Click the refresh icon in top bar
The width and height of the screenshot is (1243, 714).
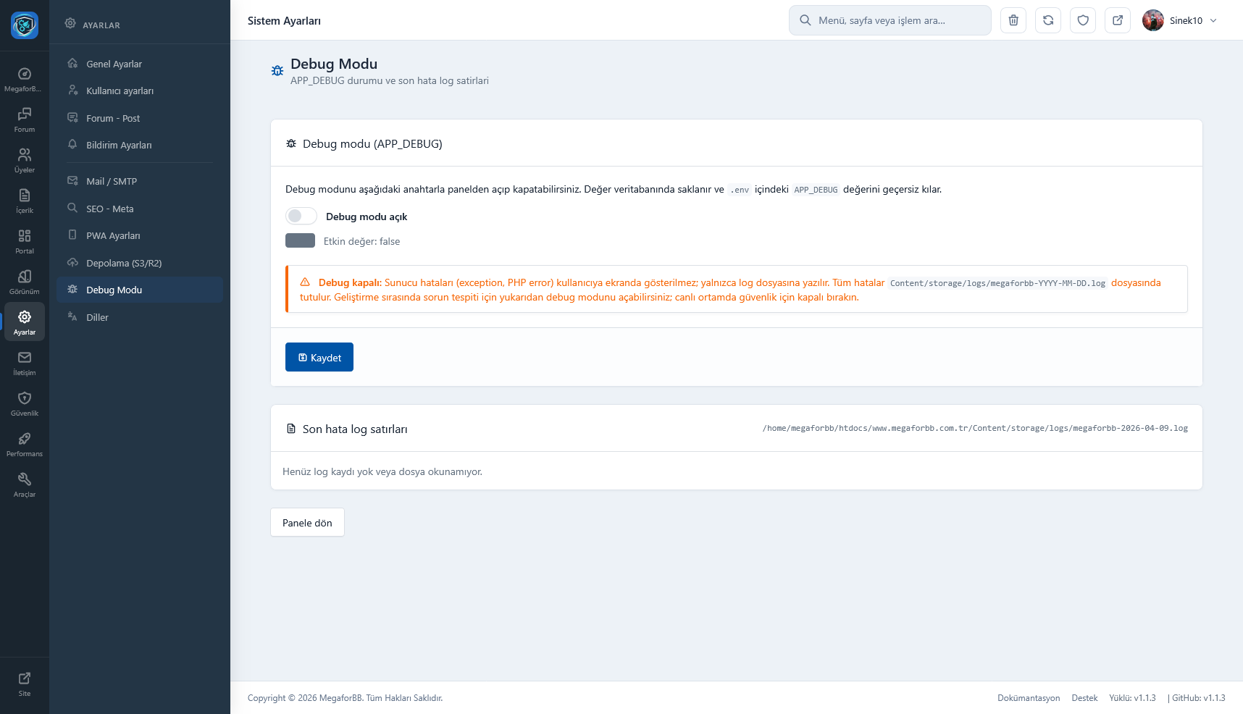pos(1048,20)
